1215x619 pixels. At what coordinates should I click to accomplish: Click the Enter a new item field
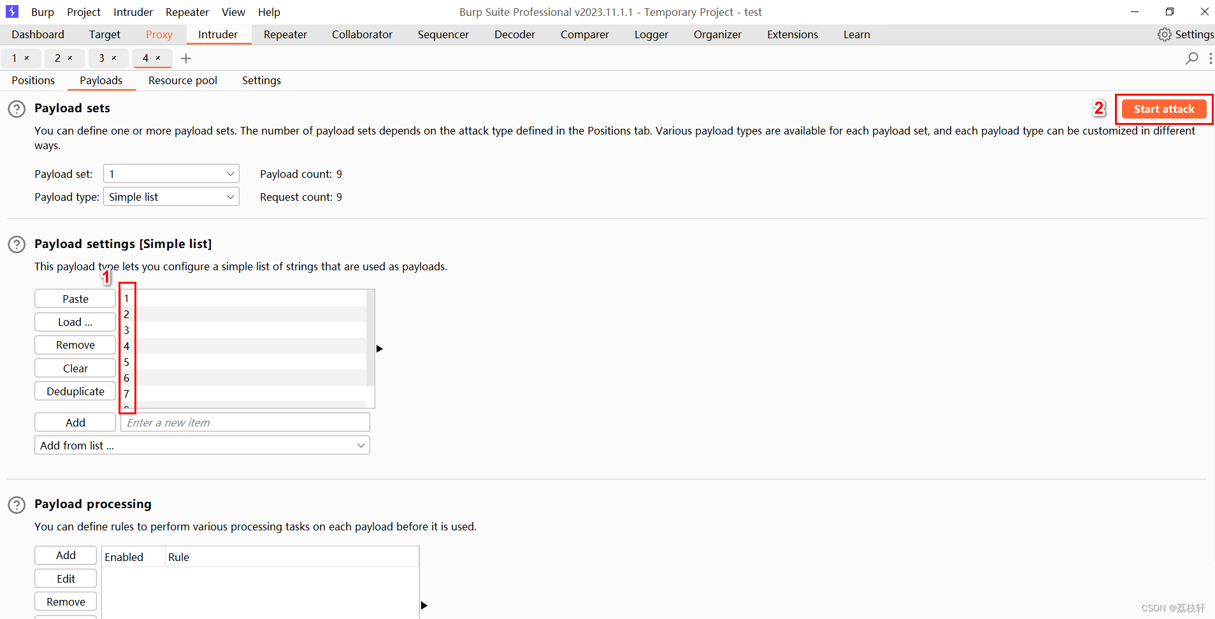[245, 423]
